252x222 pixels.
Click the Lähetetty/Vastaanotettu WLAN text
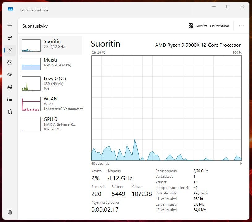63,109
